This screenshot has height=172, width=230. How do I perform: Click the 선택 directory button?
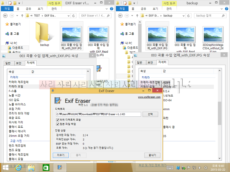[x=150, y=114]
